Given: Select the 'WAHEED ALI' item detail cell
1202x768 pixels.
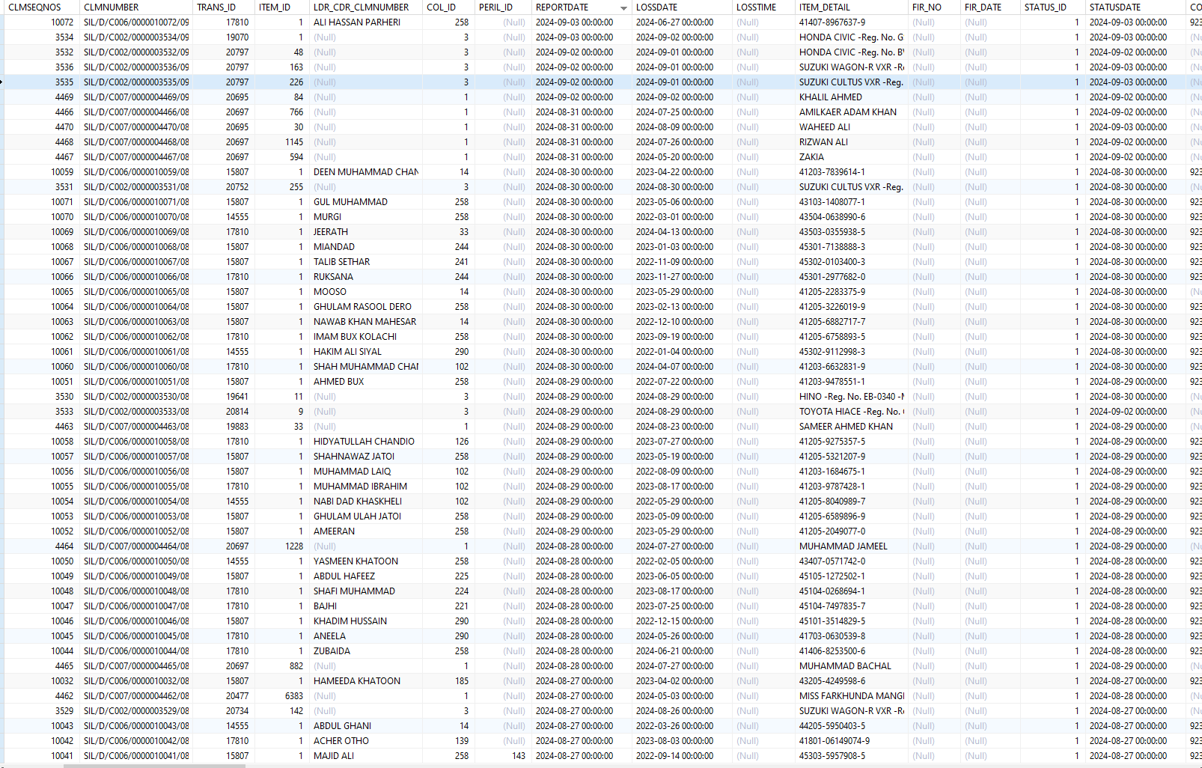Looking at the screenshot, I should (x=851, y=127).
